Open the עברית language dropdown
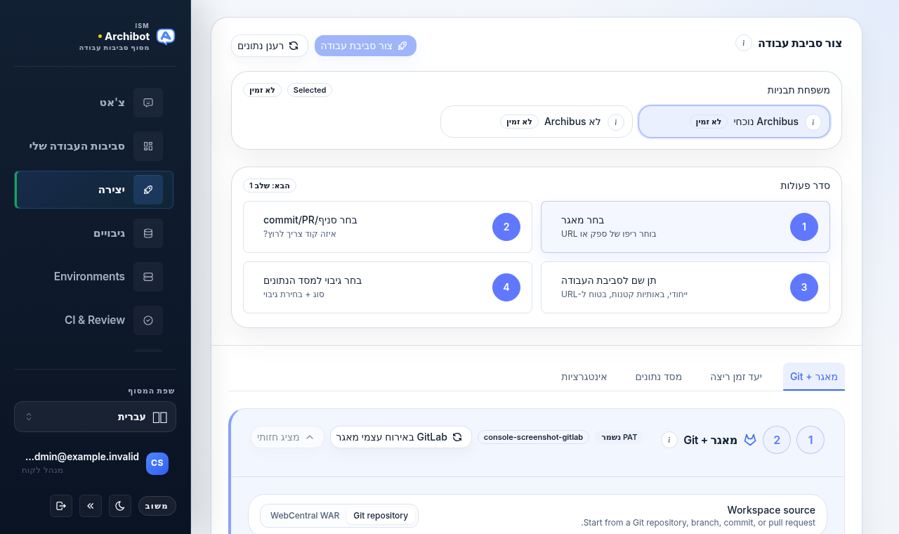 [95, 417]
